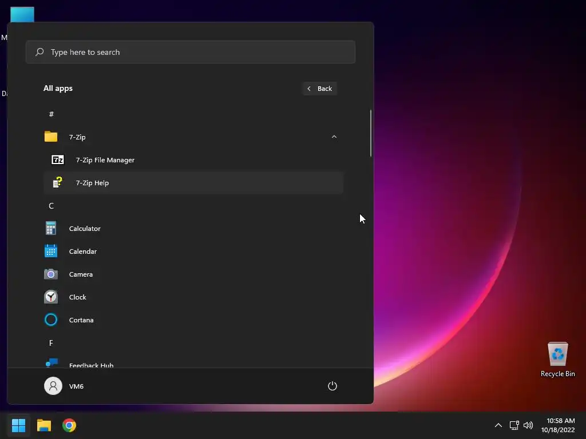Open the power options button
The height and width of the screenshot is (439, 586).
tap(332, 386)
